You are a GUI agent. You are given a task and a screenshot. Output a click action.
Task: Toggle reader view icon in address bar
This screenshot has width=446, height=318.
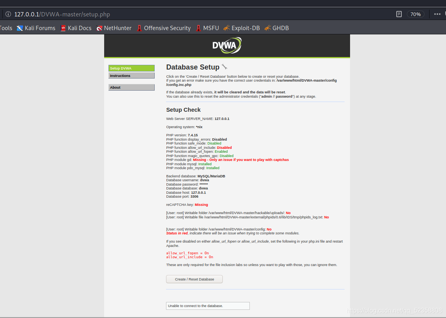coord(399,14)
